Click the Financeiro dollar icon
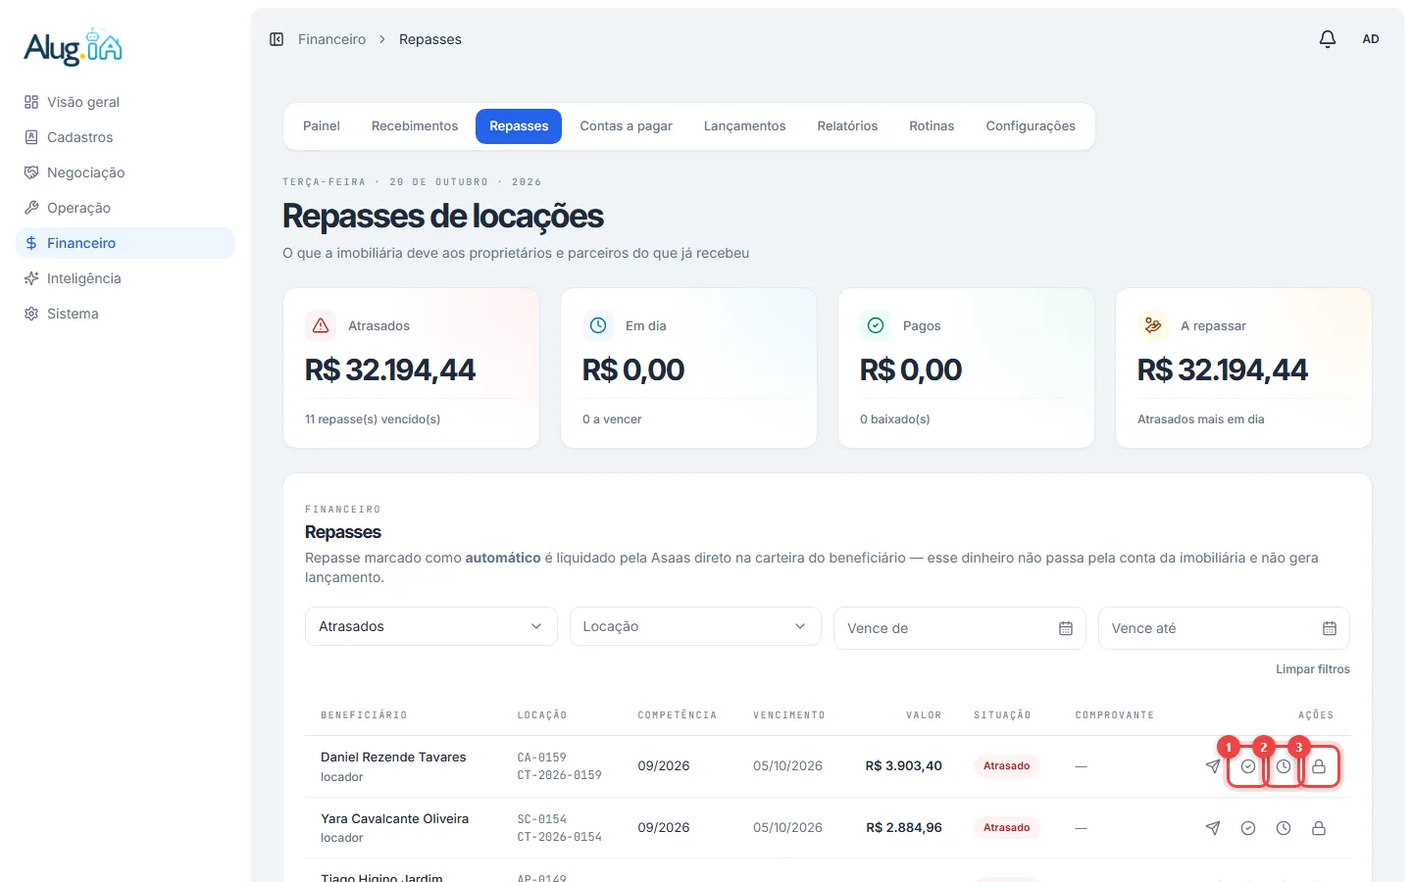 pyautogui.click(x=31, y=243)
